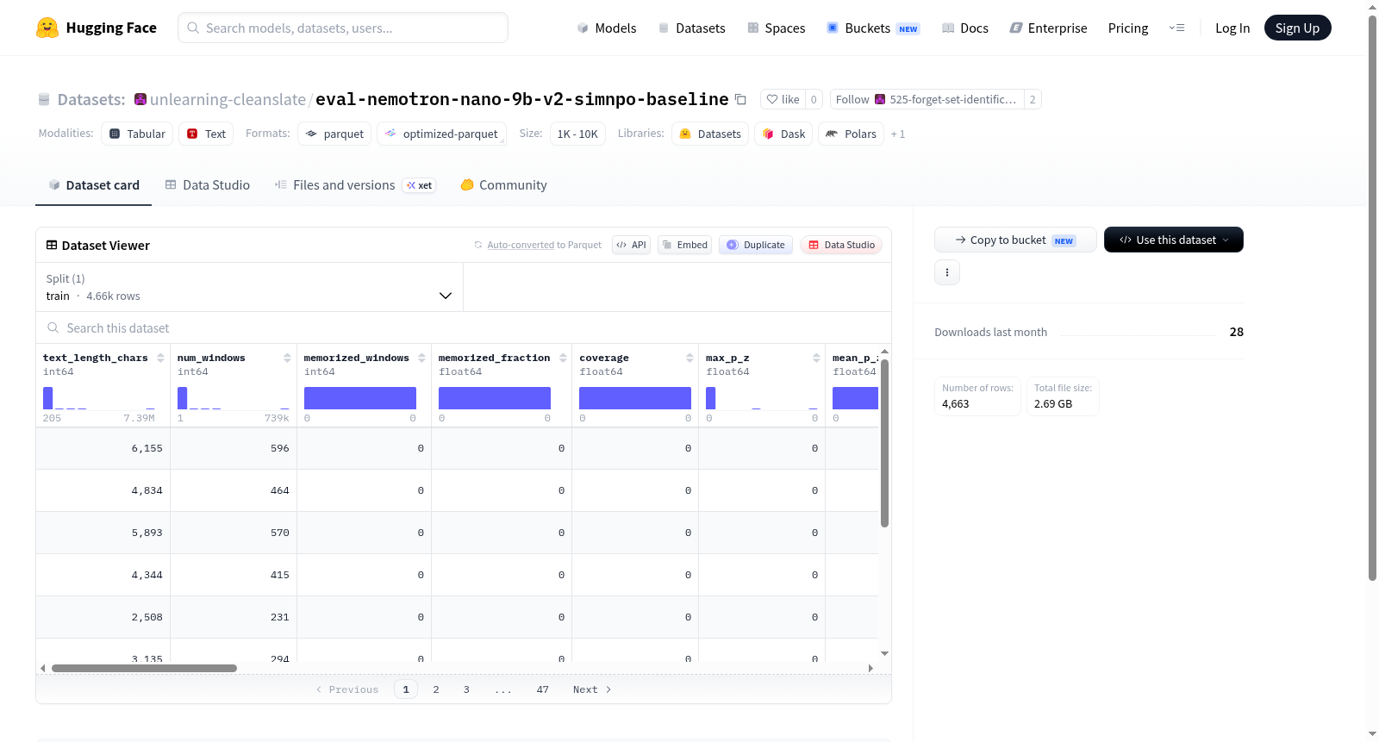Show the +1 more libraries

pos(898,134)
